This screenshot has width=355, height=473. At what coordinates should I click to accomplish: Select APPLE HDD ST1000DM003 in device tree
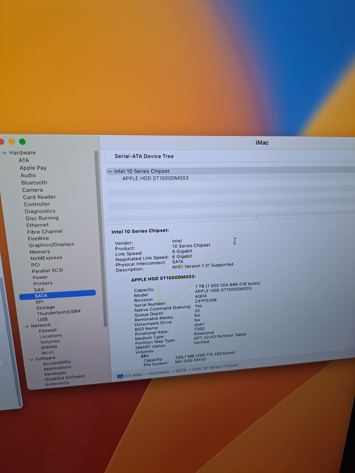click(x=155, y=178)
